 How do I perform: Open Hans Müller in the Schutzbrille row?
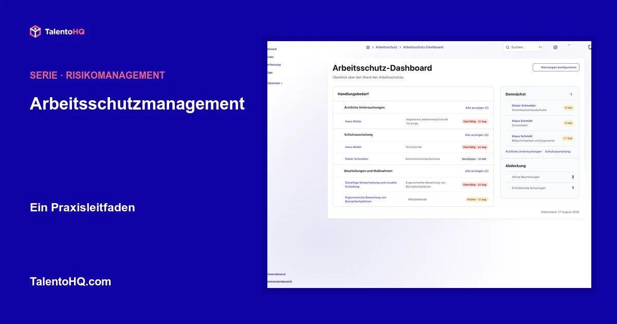coord(353,147)
